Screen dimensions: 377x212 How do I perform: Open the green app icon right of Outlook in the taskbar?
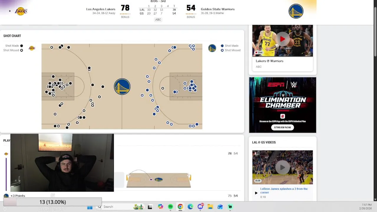point(230,207)
